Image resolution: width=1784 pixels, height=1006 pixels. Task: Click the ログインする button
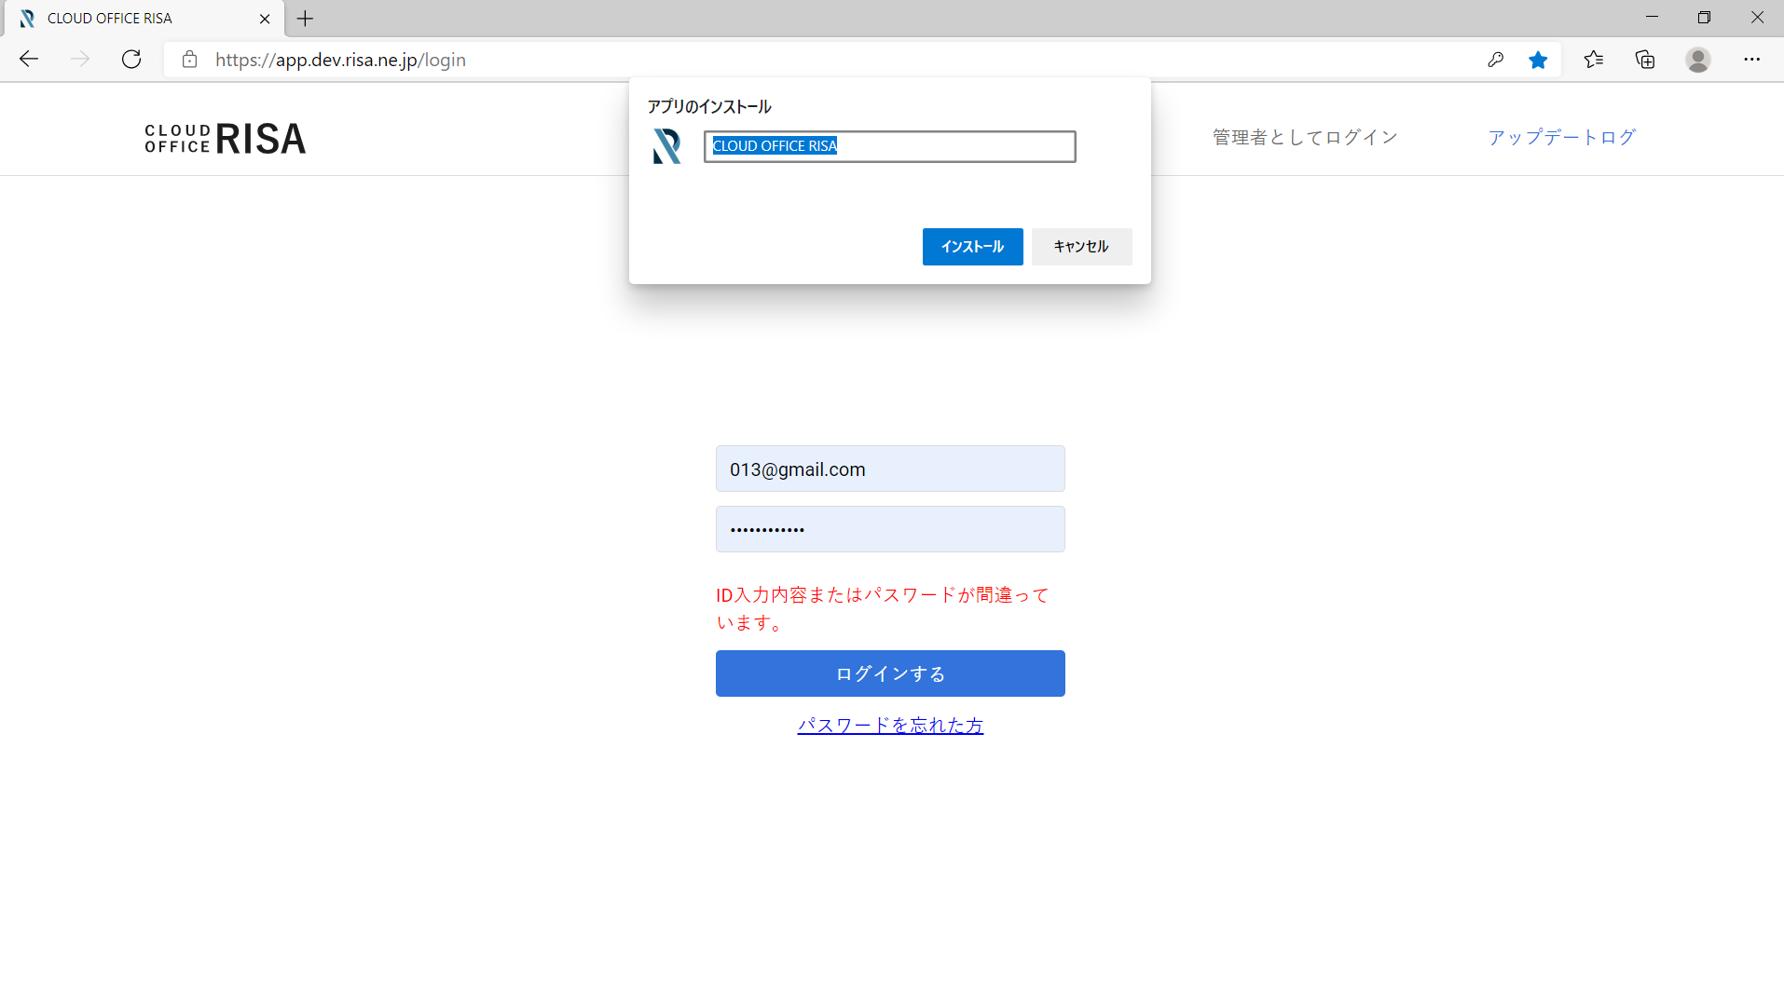(x=890, y=673)
